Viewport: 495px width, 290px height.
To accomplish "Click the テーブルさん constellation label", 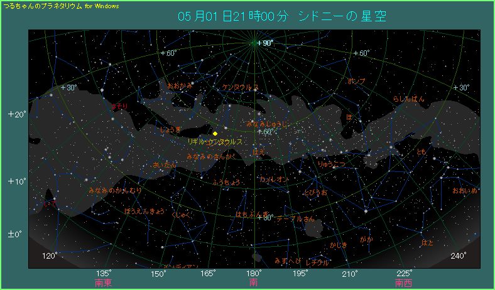I will point(295,219).
